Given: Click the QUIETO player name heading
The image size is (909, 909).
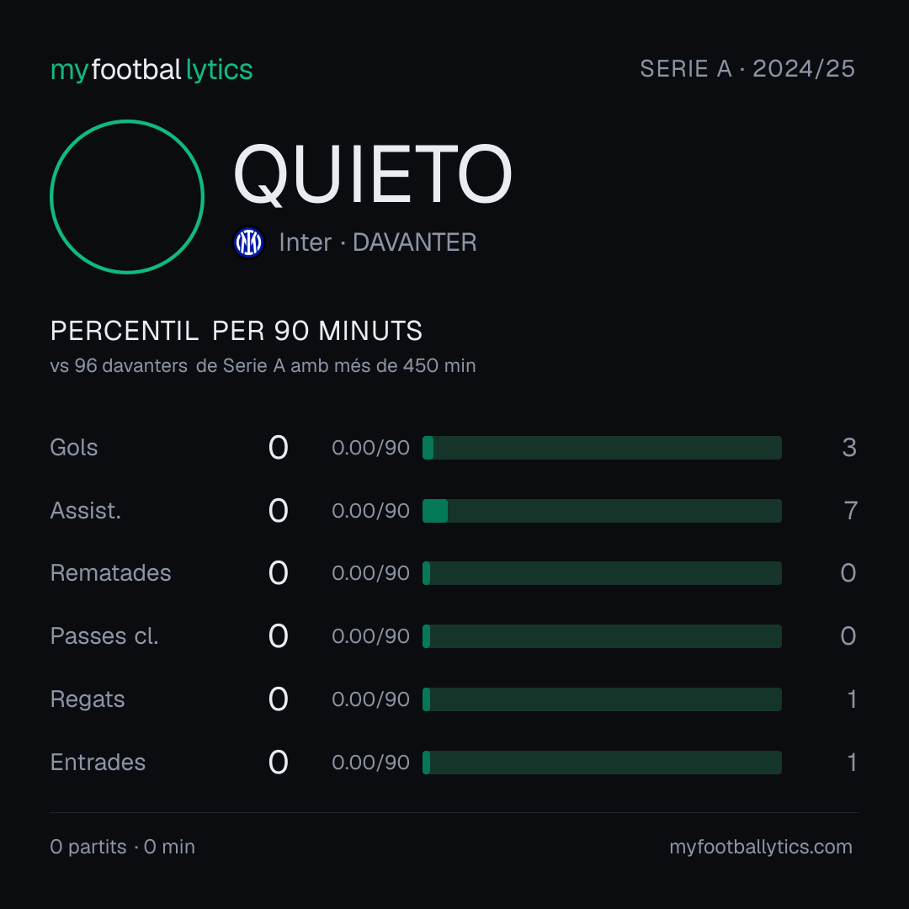Looking at the screenshot, I should click(373, 174).
